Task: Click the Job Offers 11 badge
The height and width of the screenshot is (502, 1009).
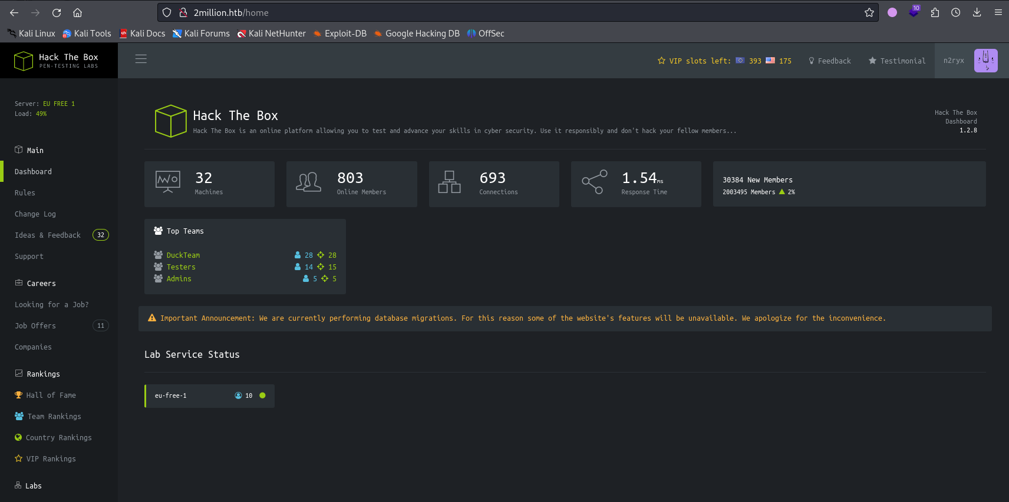Action: pos(101,325)
